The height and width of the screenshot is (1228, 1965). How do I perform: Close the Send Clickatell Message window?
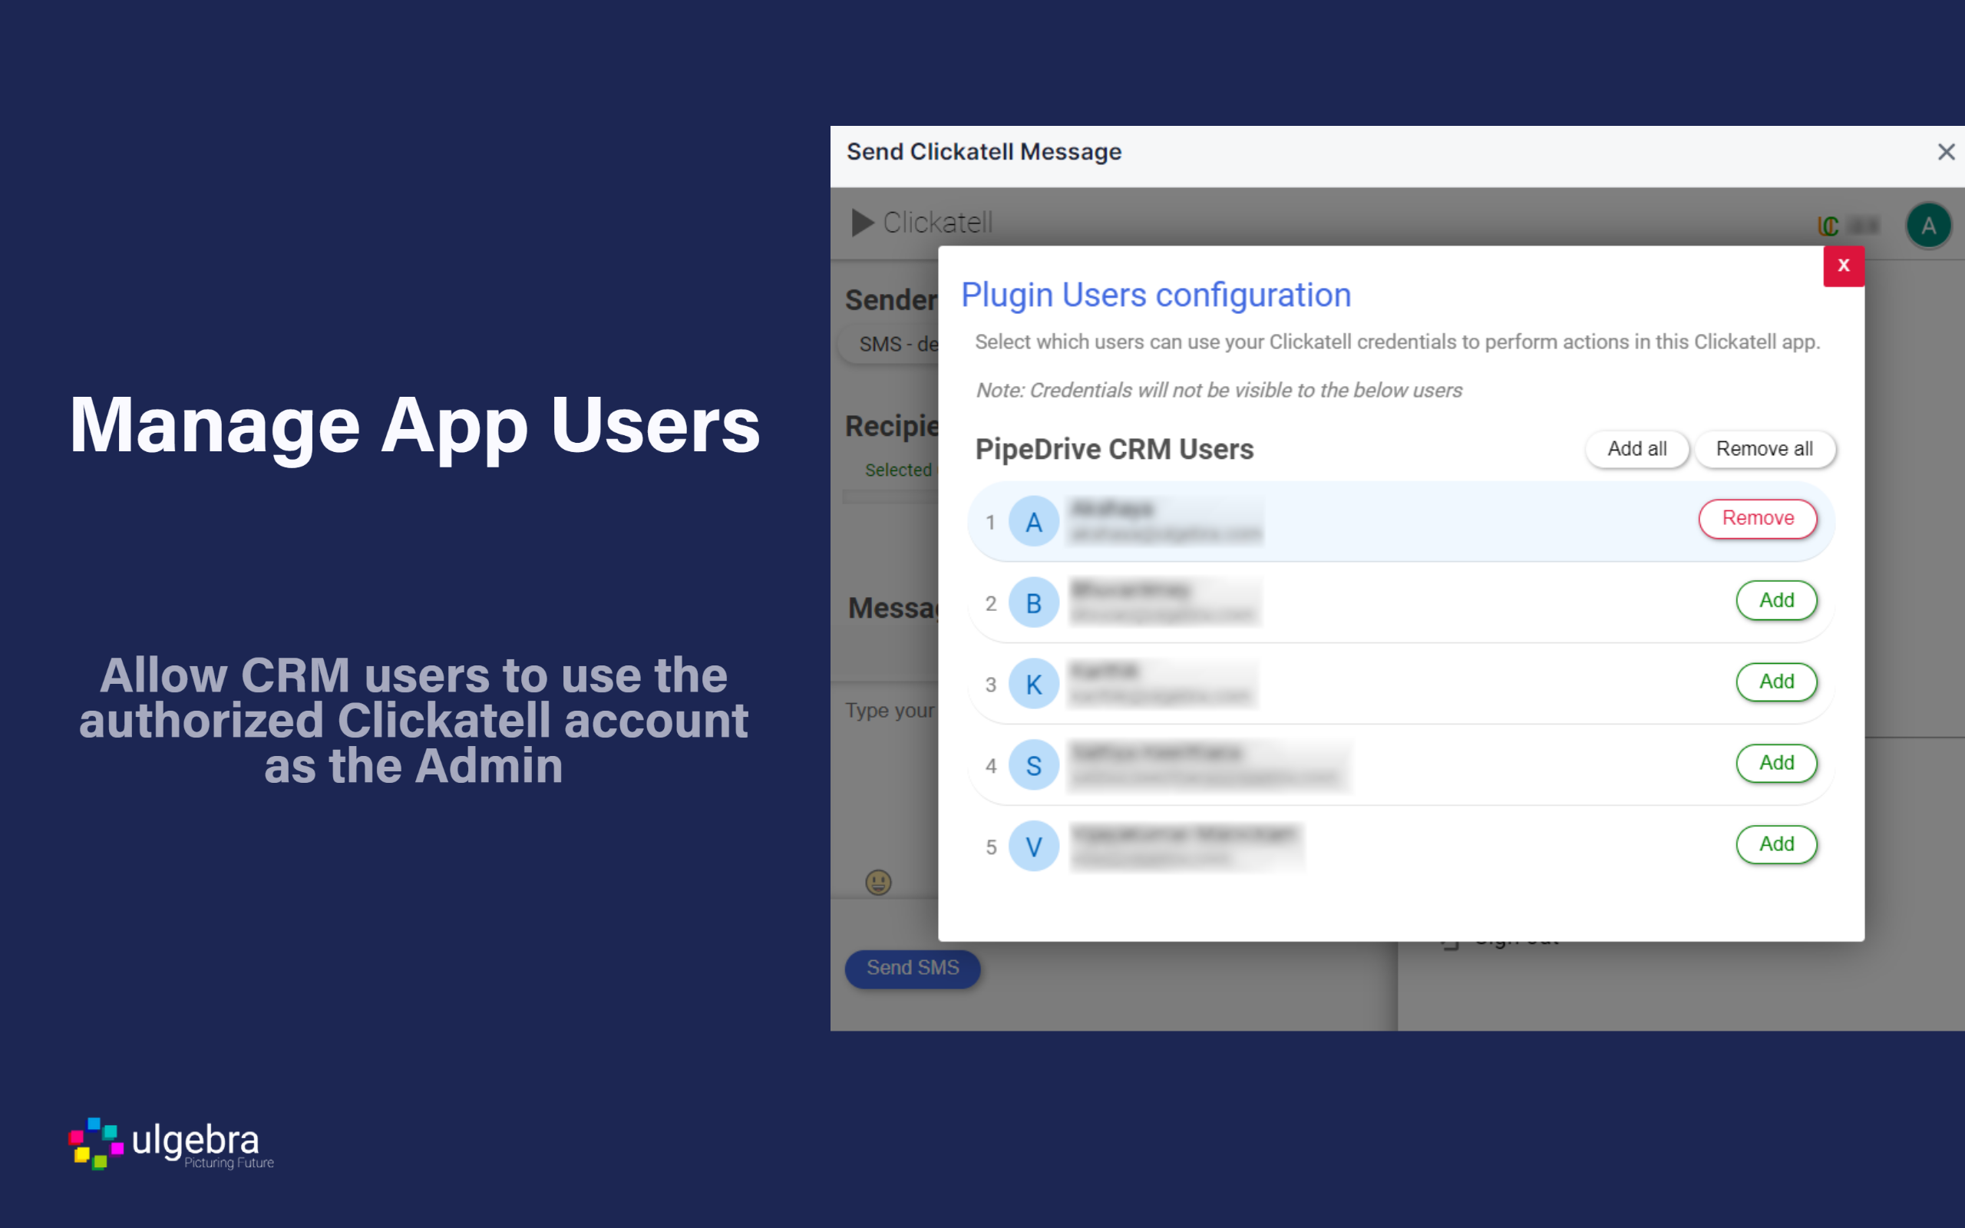pyautogui.click(x=1946, y=152)
